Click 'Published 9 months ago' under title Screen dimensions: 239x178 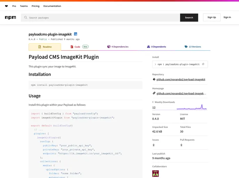pos(65,39)
